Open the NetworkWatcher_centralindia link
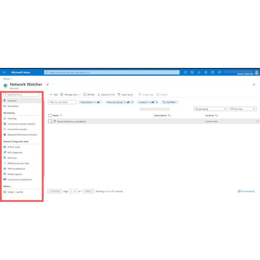 click(71, 122)
